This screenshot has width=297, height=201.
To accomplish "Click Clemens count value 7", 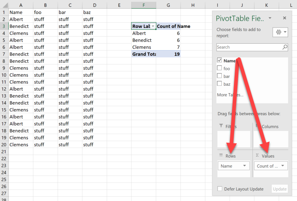I will (168, 47).
